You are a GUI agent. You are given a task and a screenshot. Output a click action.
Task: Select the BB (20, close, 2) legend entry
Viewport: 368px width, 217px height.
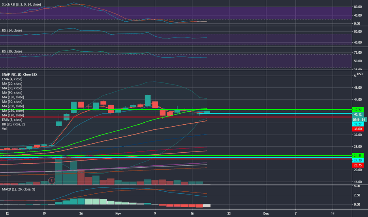(x=13, y=124)
